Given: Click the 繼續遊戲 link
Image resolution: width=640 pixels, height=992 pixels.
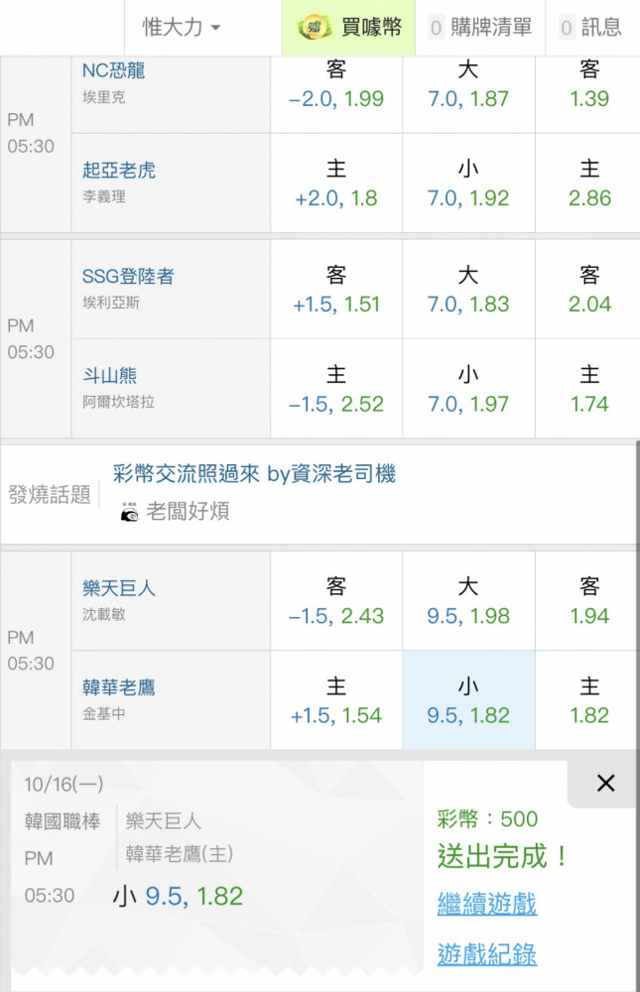Looking at the screenshot, I should pyautogui.click(x=487, y=904).
